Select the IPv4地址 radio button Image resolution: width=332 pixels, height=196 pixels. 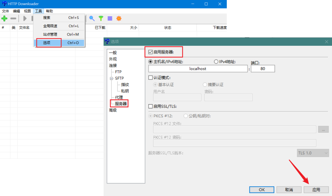[216, 62]
